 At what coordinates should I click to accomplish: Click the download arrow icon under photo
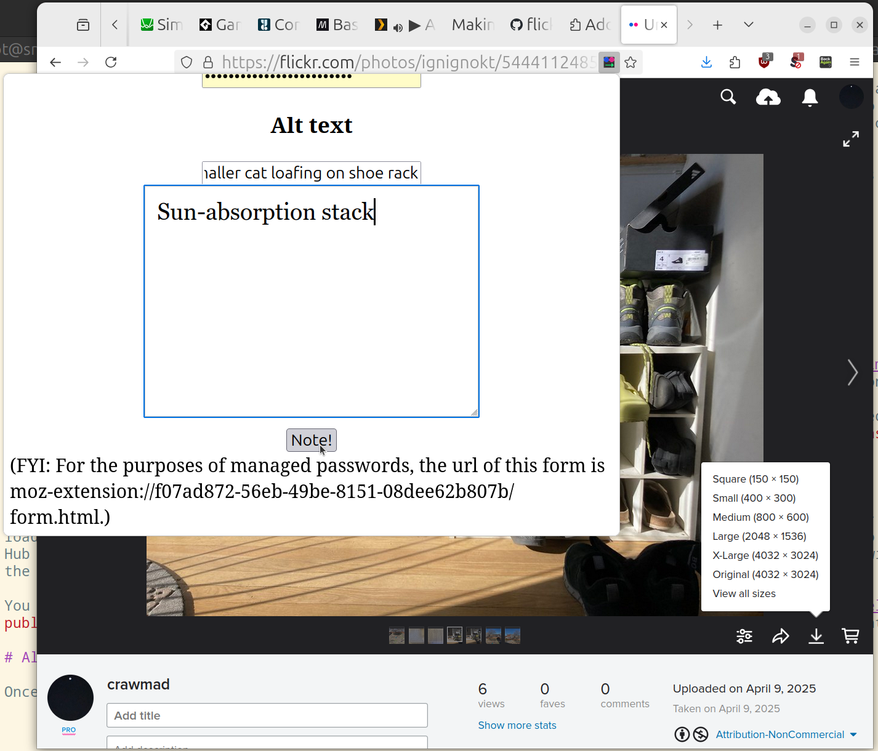pyautogui.click(x=816, y=636)
